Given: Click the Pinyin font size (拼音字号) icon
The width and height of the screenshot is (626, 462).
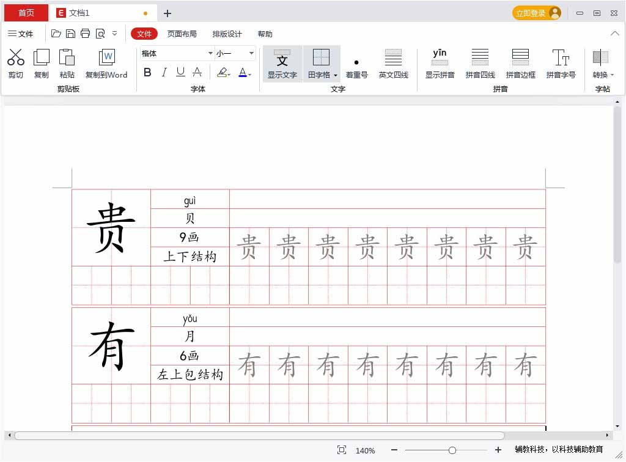Looking at the screenshot, I should [x=561, y=57].
